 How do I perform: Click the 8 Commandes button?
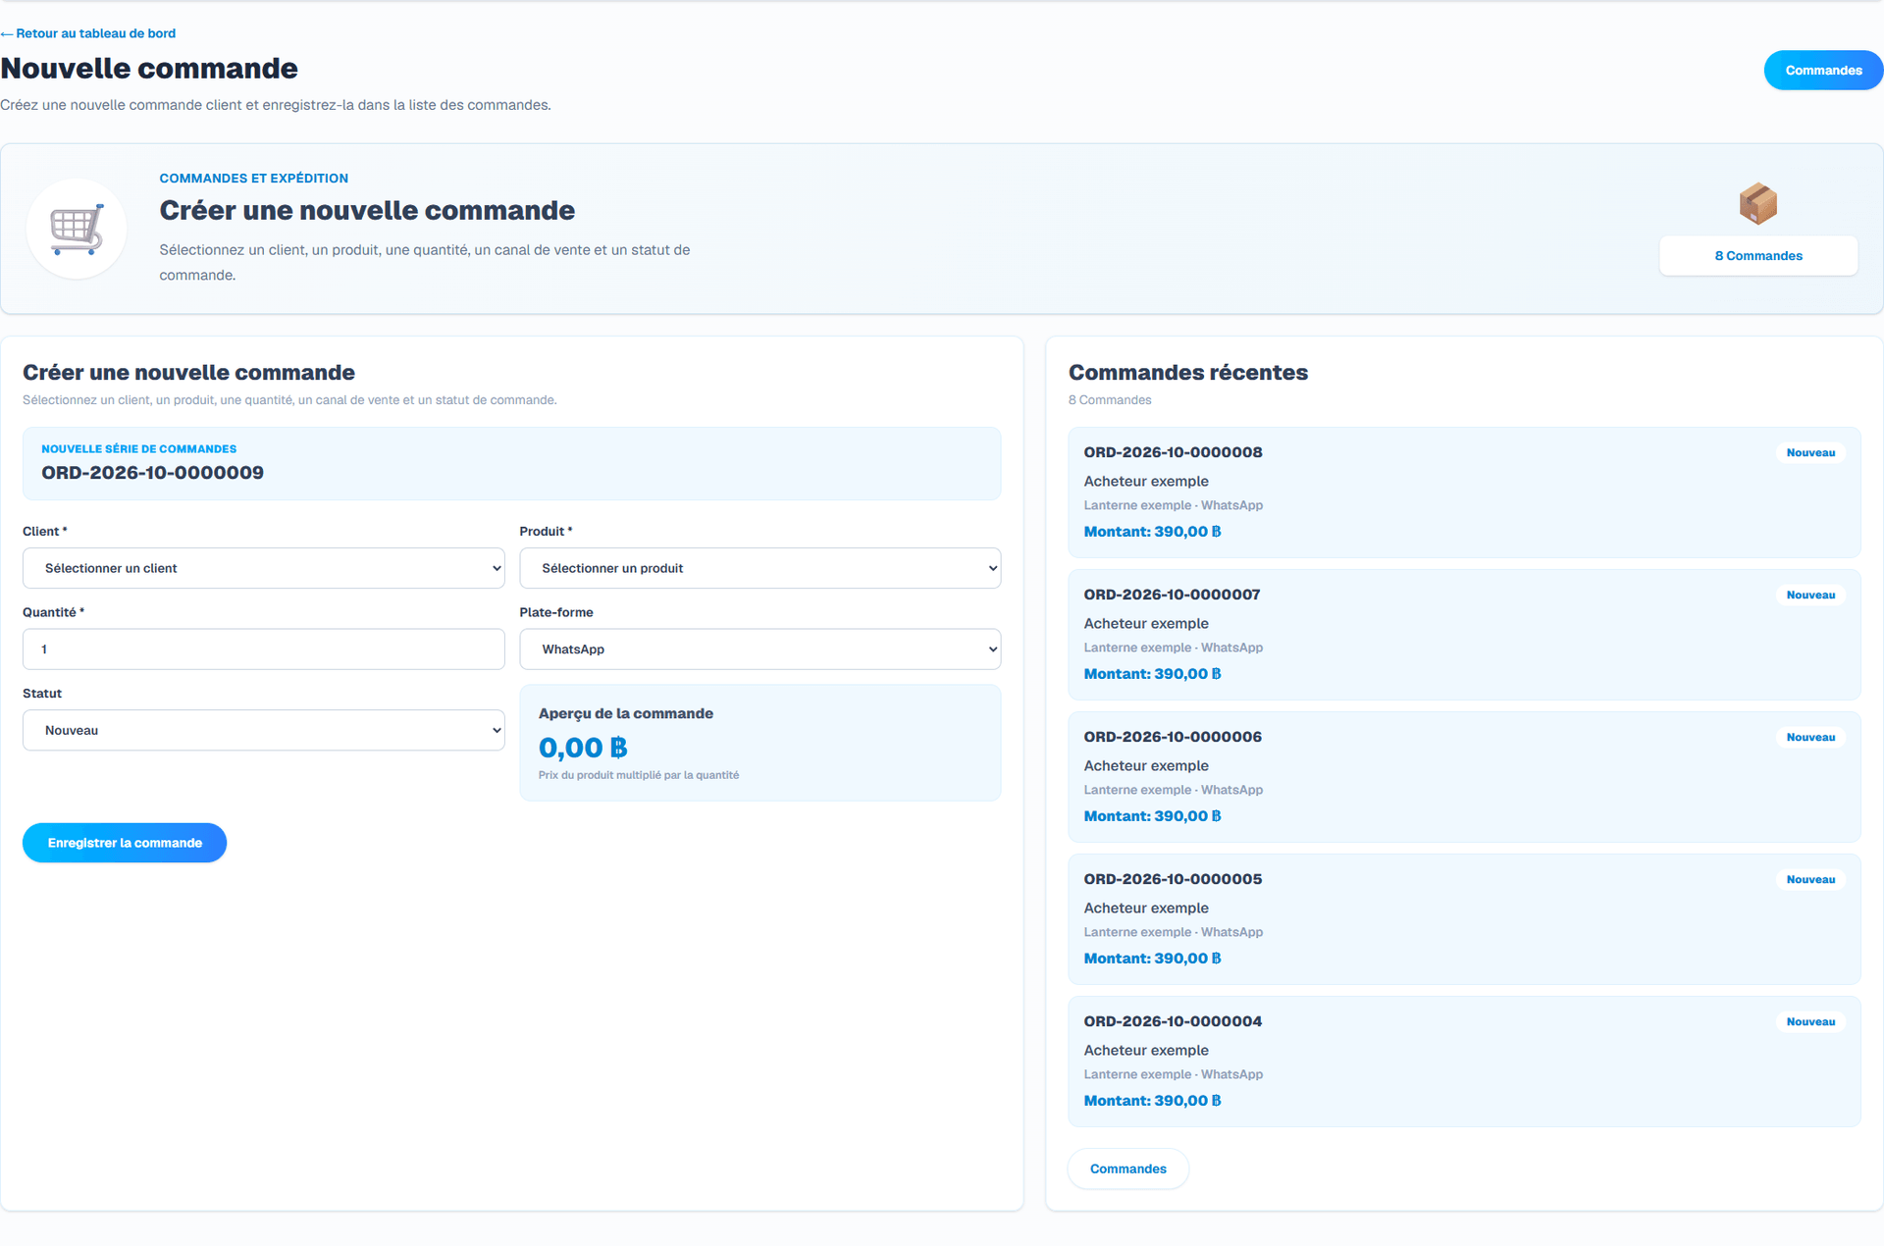tap(1757, 256)
